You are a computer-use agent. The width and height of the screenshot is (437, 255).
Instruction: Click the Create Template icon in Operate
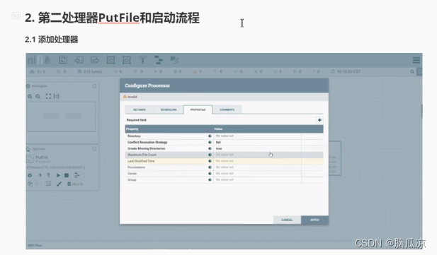77,175
